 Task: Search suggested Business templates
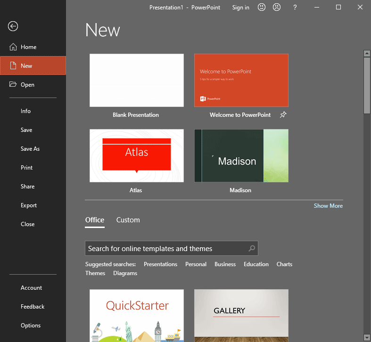[x=225, y=264]
